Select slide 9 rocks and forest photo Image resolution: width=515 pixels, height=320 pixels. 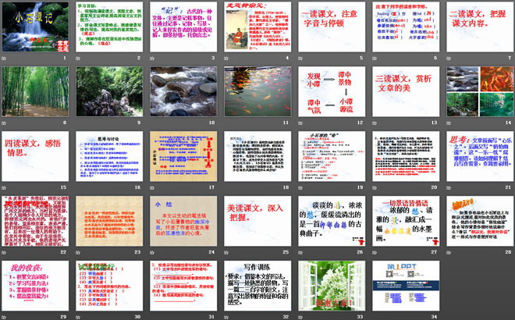click(x=109, y=91)
